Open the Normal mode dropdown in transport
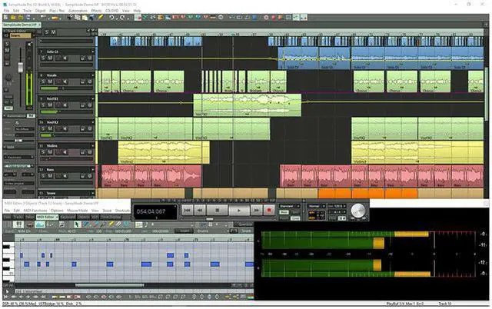 317,206
